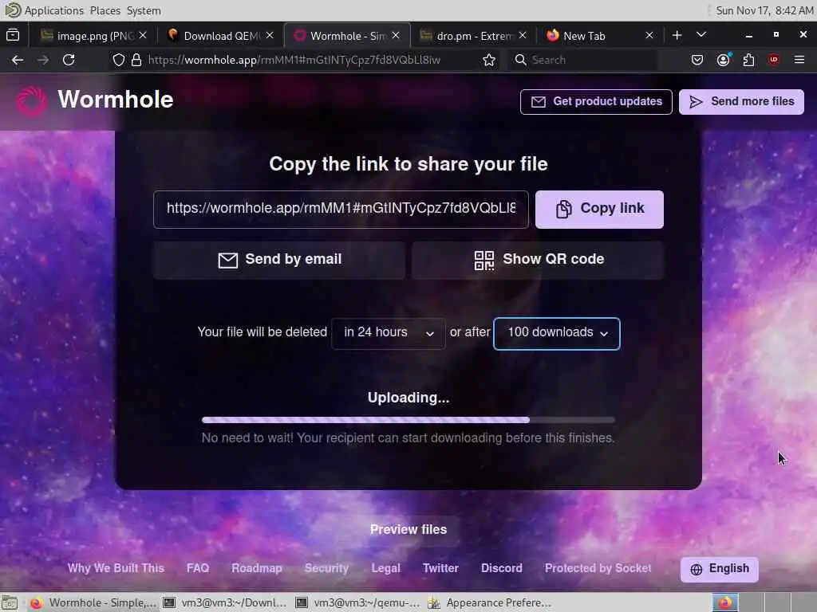Open Appearance Preferences from the taskbar
817x612 pixels.
tap(490, 602)
